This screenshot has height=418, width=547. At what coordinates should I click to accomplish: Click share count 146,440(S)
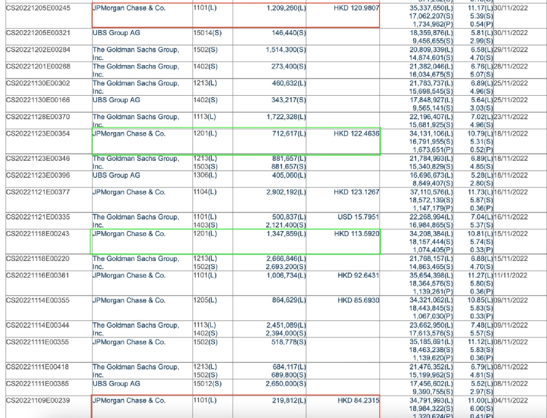click(289, 33)
